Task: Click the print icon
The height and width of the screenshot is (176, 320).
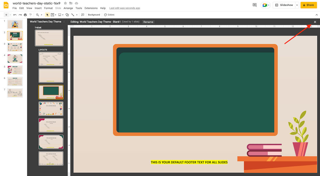Action: (25, 15)
